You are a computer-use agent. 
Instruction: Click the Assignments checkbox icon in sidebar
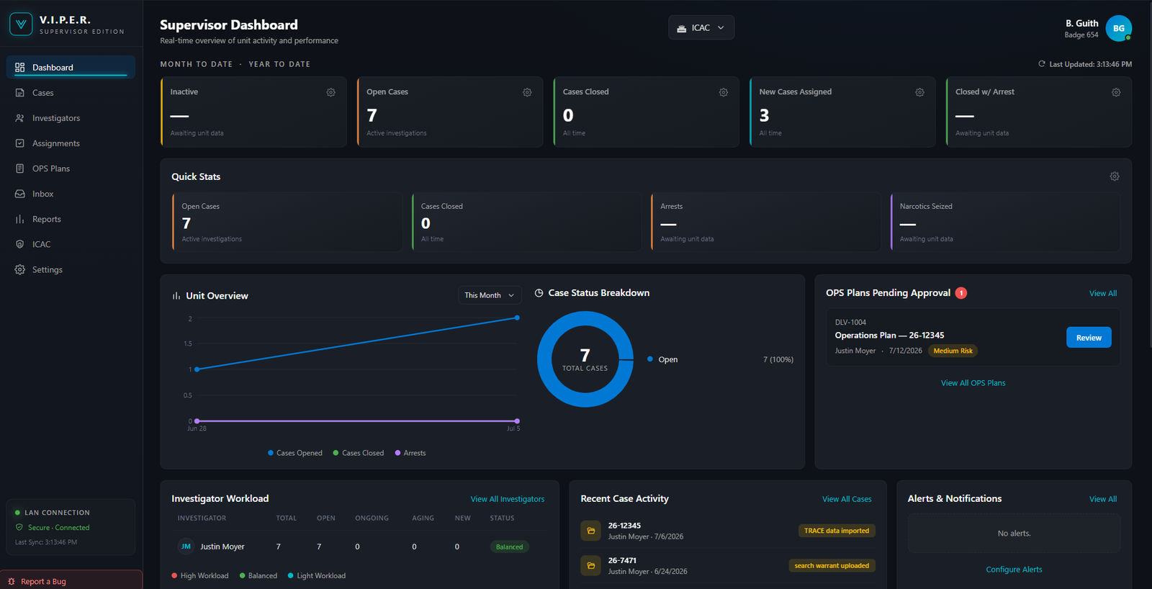(19, 143)
